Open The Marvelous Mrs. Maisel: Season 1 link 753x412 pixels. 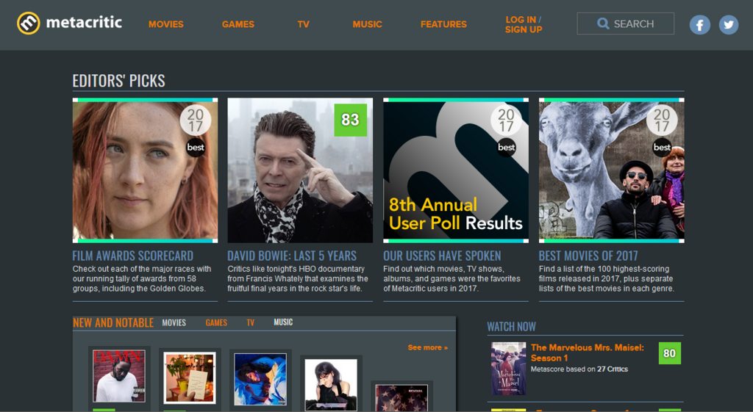[588, 353]
